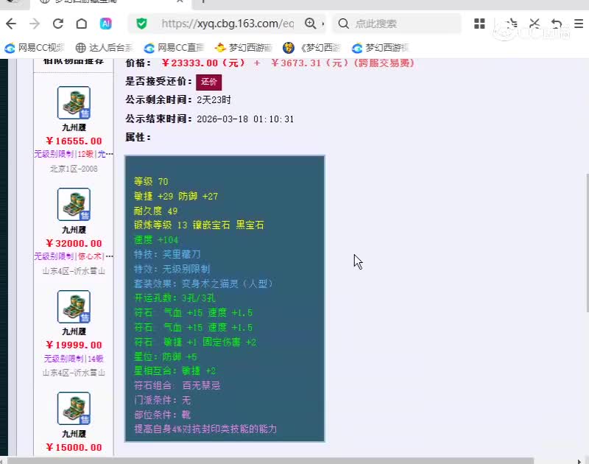Select the ¥19999.00 九州履 item image

point(74,306)
